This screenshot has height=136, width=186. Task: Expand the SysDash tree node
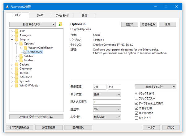(12, 82)
